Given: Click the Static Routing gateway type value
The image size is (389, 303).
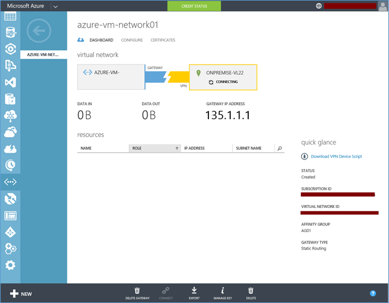Looking at the screenshot, I should pyautogui.click(x=313, y=248).
